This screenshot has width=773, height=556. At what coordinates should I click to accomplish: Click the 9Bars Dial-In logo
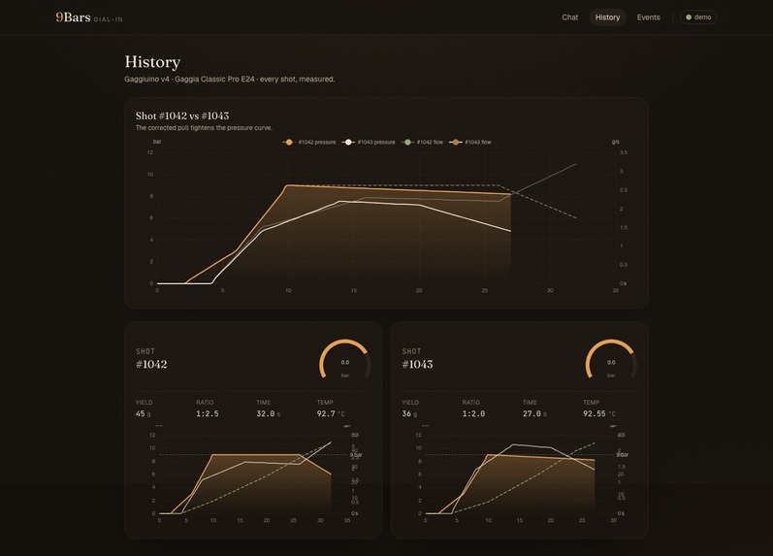click(x=89, y=17)
